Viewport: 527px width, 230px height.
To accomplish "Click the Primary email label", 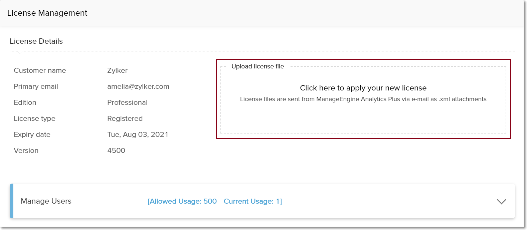I will [36, 86].
